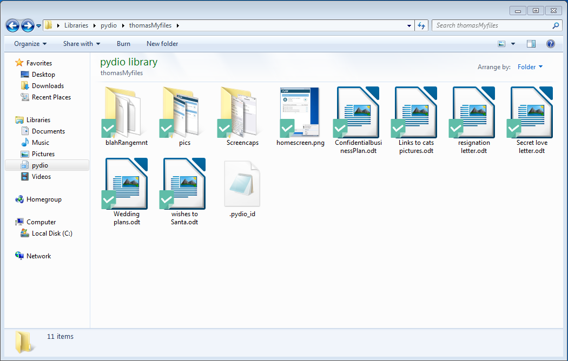Click the Forward navigation arrow

[x=28, y=25]
